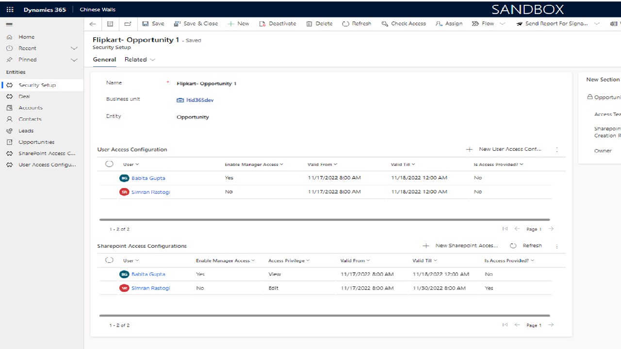The height and width of the screenshot is (349, 621).
Task: Go to previous page in Sharepoint Access grid
Action: (x=517, y=325)
